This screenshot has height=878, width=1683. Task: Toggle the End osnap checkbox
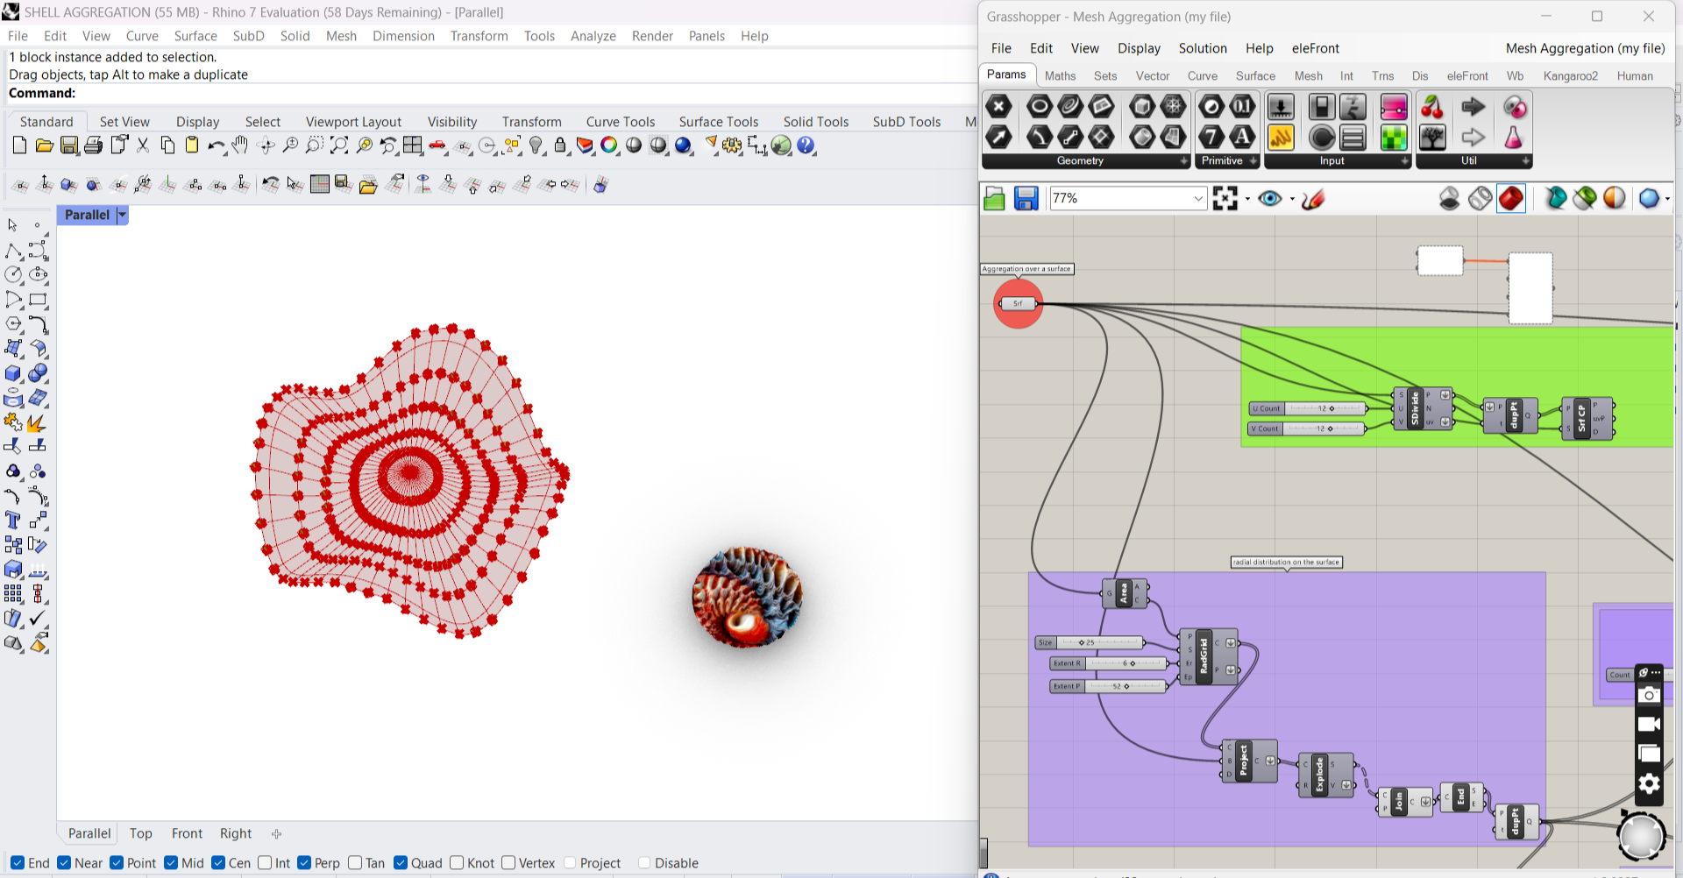(18, 863)
